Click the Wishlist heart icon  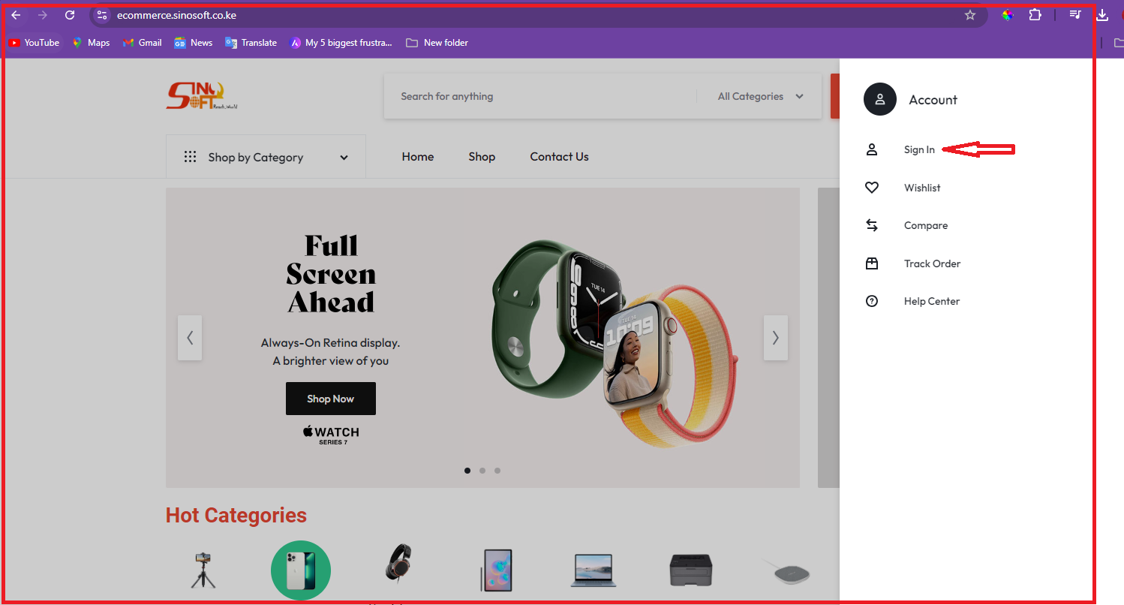click(x=871, y=188)
